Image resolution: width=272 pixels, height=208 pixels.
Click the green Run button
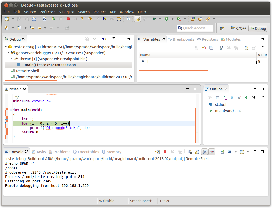click(166, 19)
